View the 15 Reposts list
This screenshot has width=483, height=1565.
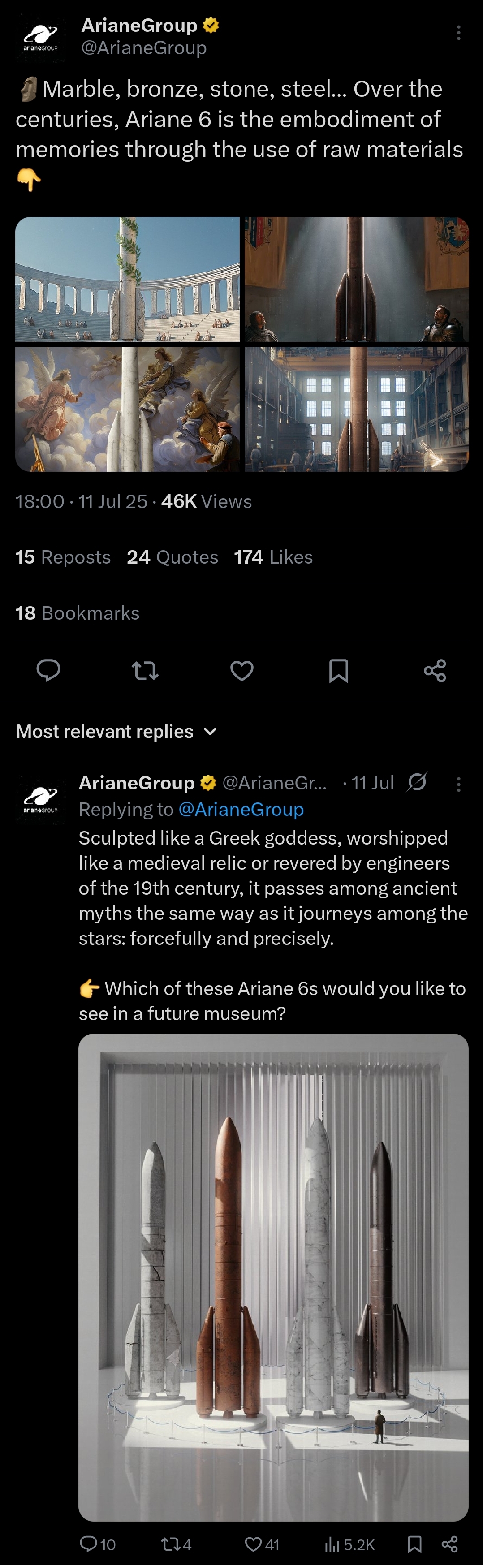(63, 556)
